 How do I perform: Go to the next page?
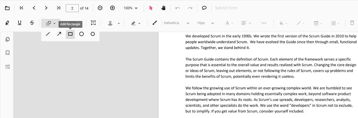46,8
